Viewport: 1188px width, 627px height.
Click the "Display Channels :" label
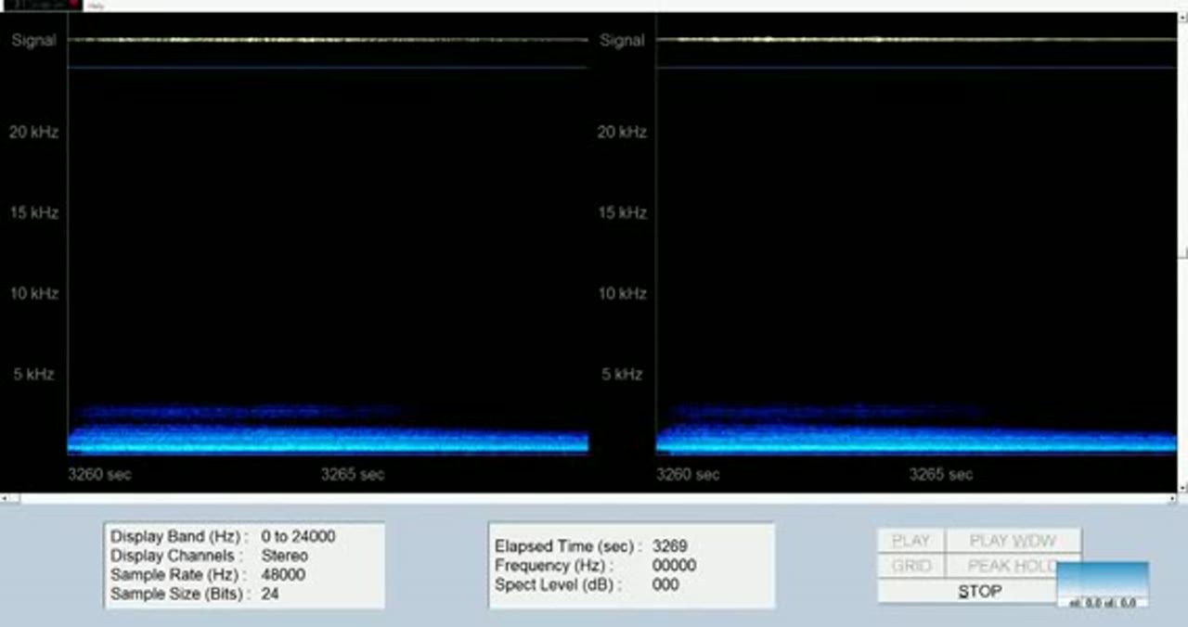pos(177,556)
